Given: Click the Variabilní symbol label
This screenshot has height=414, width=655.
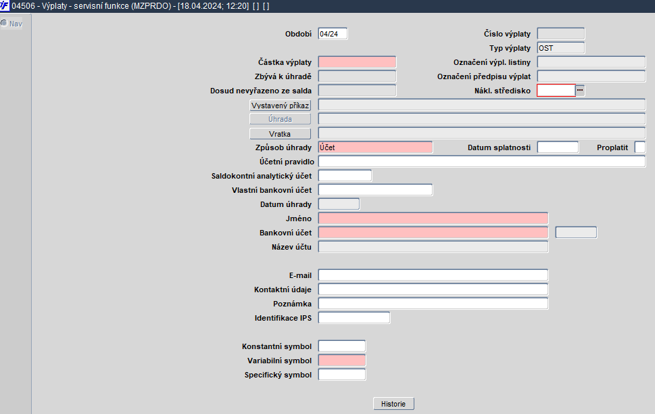Looking at the screenshot, I should [279, 361].
